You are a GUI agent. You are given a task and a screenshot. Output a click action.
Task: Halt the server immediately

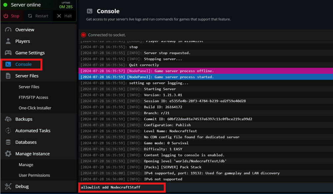pos(64,16)
